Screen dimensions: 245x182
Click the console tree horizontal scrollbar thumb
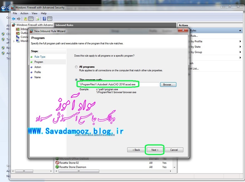[24, 171]
